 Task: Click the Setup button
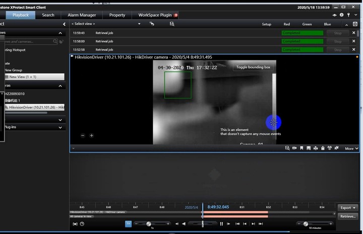tap(266, 24)
